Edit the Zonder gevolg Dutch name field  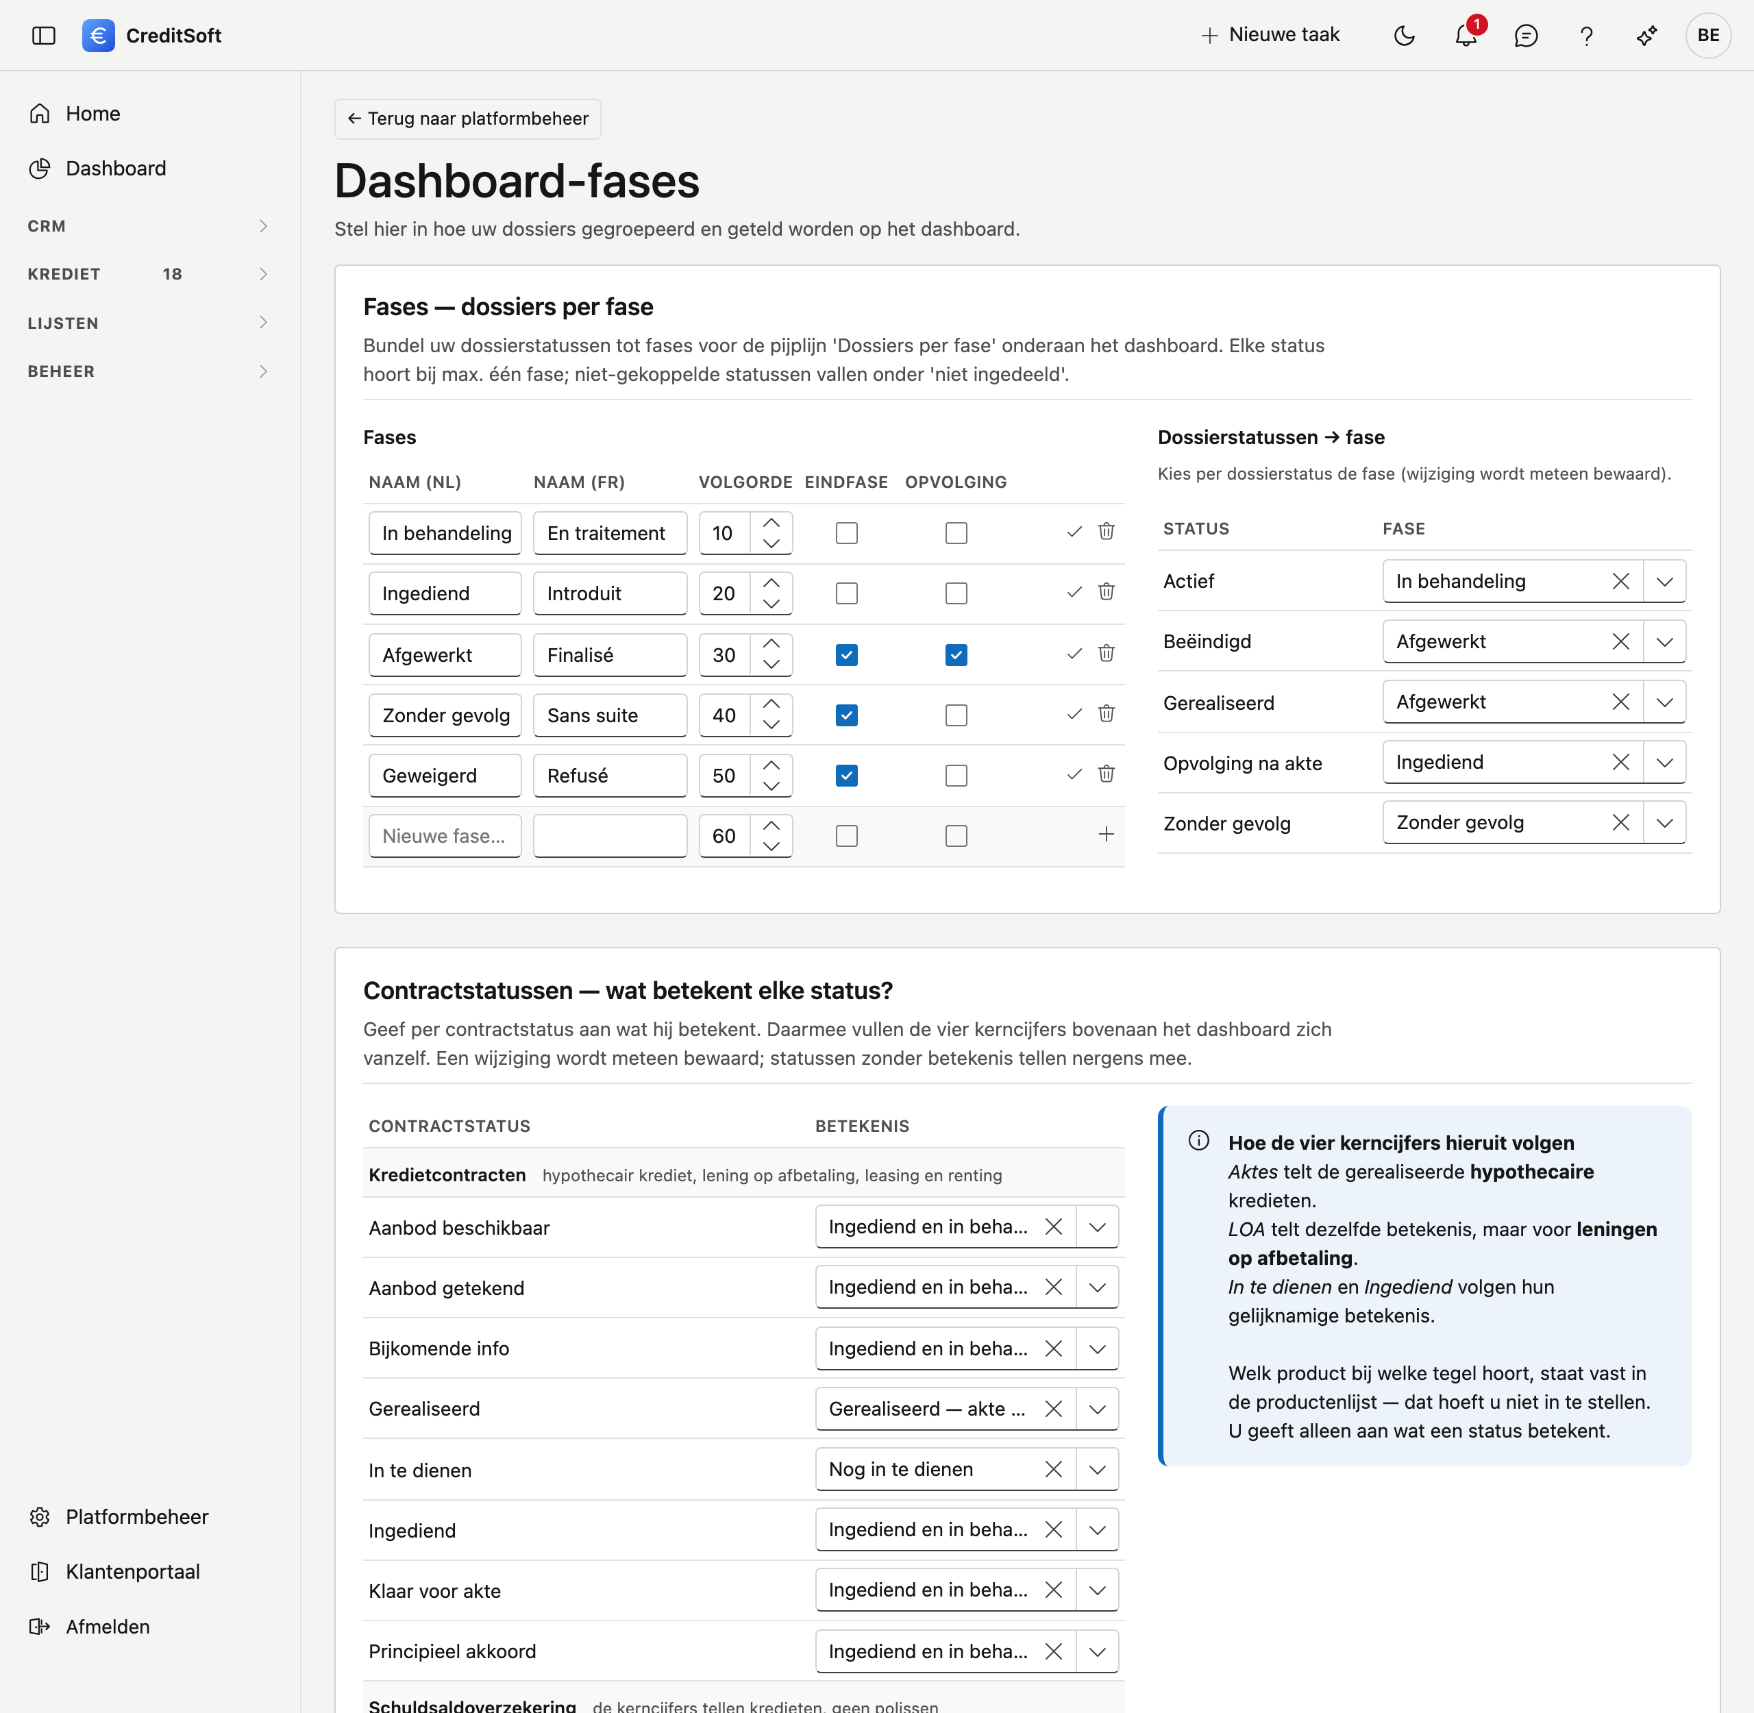(x=445, y=715)
